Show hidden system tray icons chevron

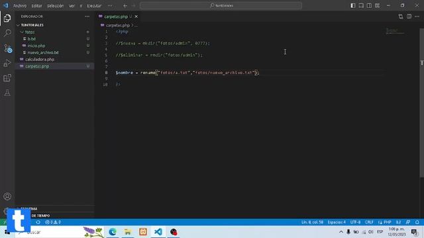[x=341, y=232]
